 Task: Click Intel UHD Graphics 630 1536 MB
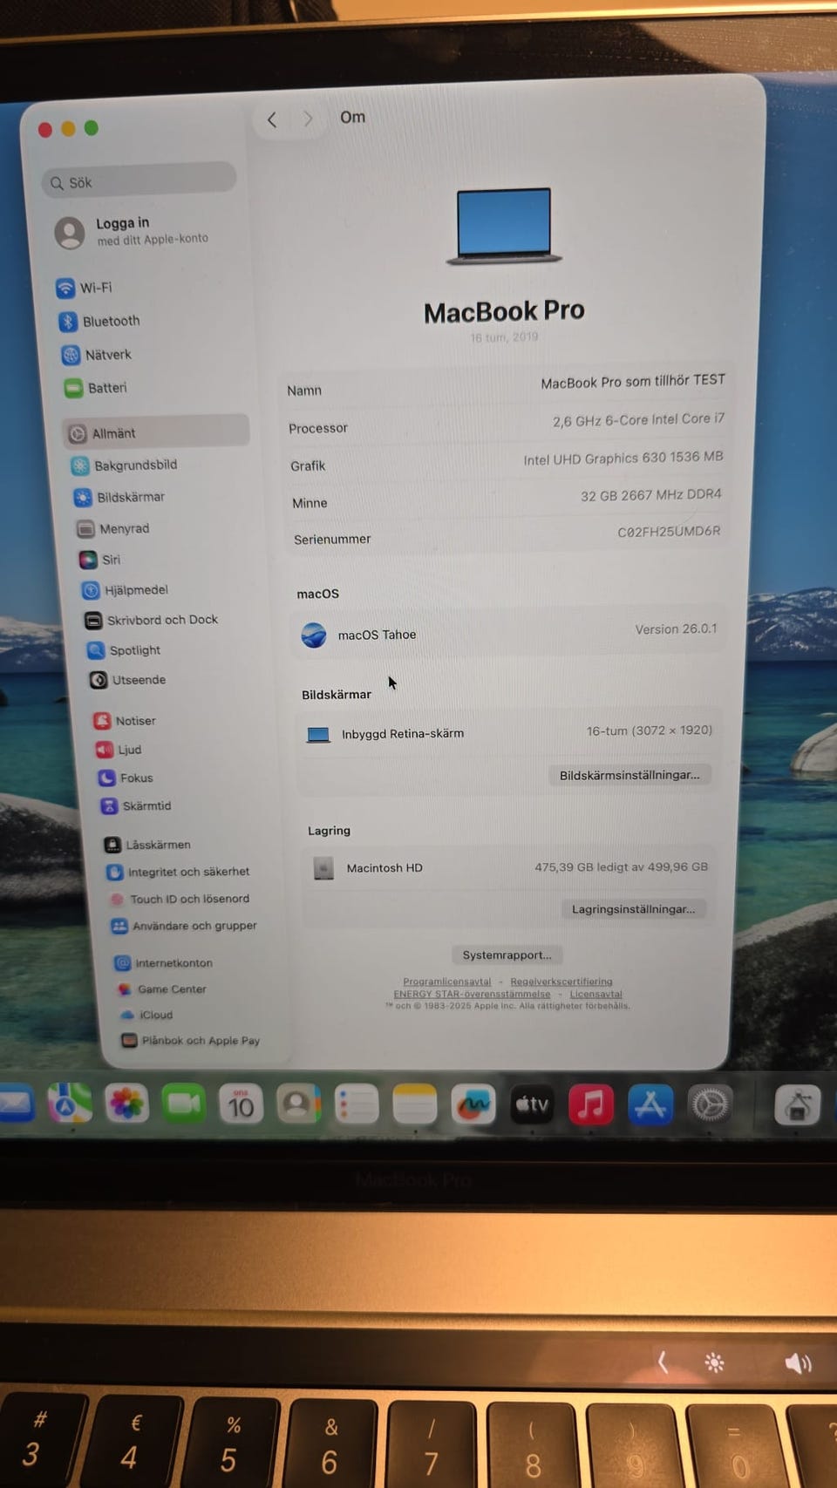point(623,458)
